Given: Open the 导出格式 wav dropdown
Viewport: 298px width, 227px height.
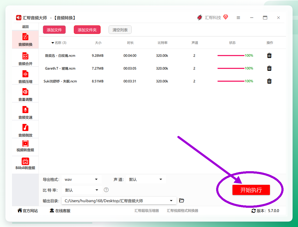Looking at the screenshot, I should (82, 179).
